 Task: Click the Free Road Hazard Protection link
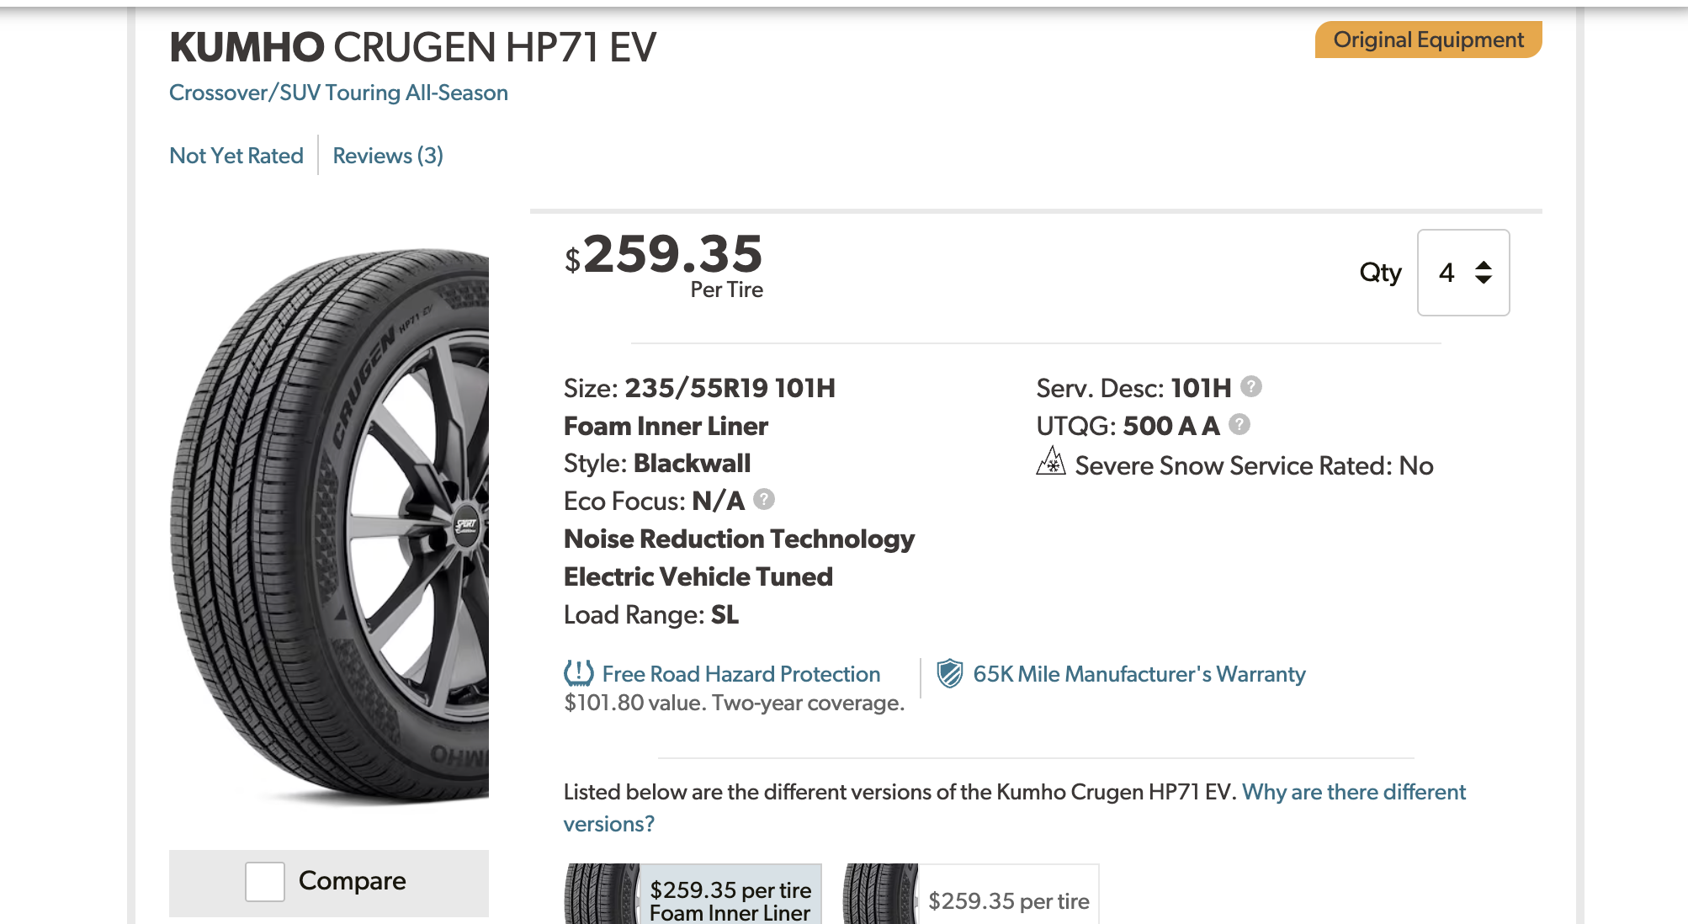click(740, 674)
